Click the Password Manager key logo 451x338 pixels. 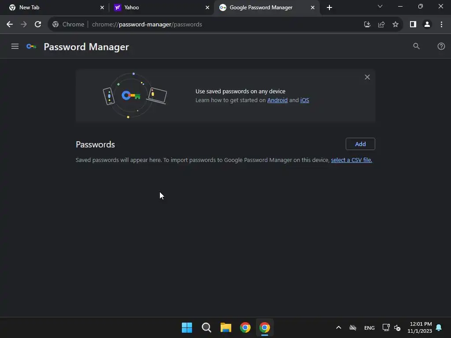[31, 46]
